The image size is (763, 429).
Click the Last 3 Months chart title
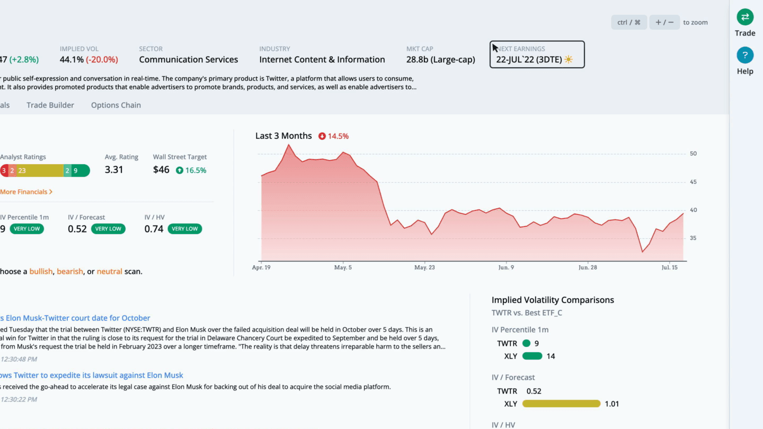coord(283,136)
